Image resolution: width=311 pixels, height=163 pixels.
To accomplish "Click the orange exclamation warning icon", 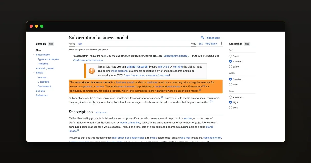I will pyautogui.click(x=92, y=71).
